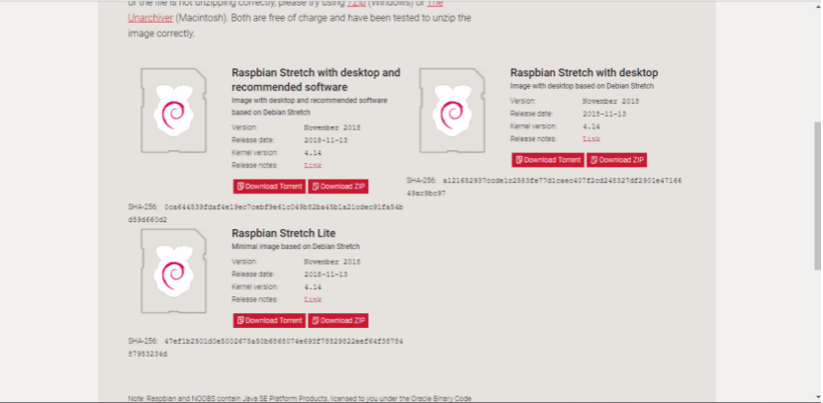The height and width of the screenshot is (403, 823).
Task: Click zip icon in Stretch with desktop ZIP button
Action: coord(594,160)
